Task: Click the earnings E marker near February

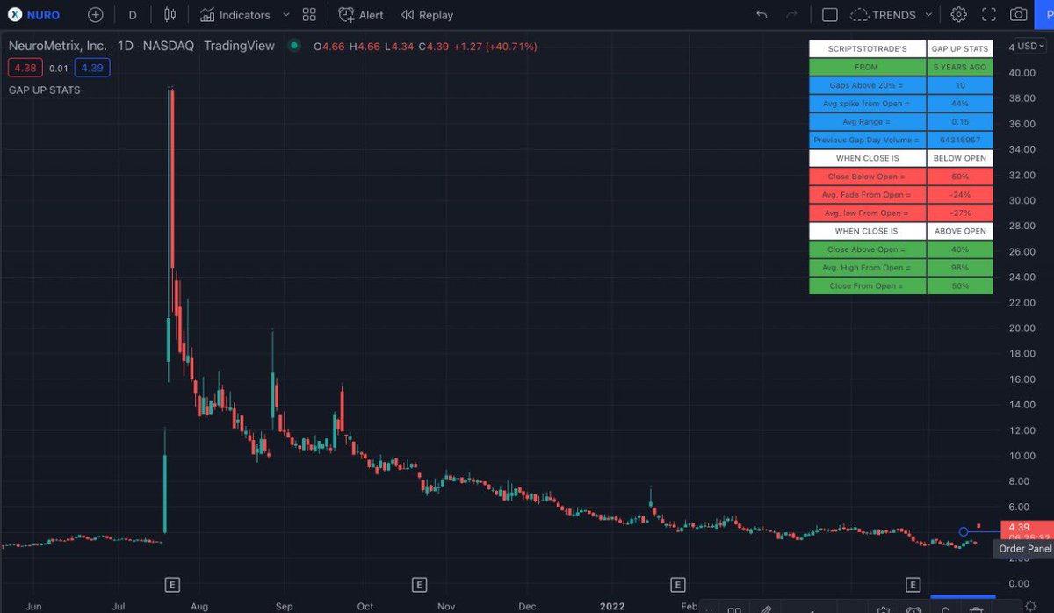Action: click(677, 584)
